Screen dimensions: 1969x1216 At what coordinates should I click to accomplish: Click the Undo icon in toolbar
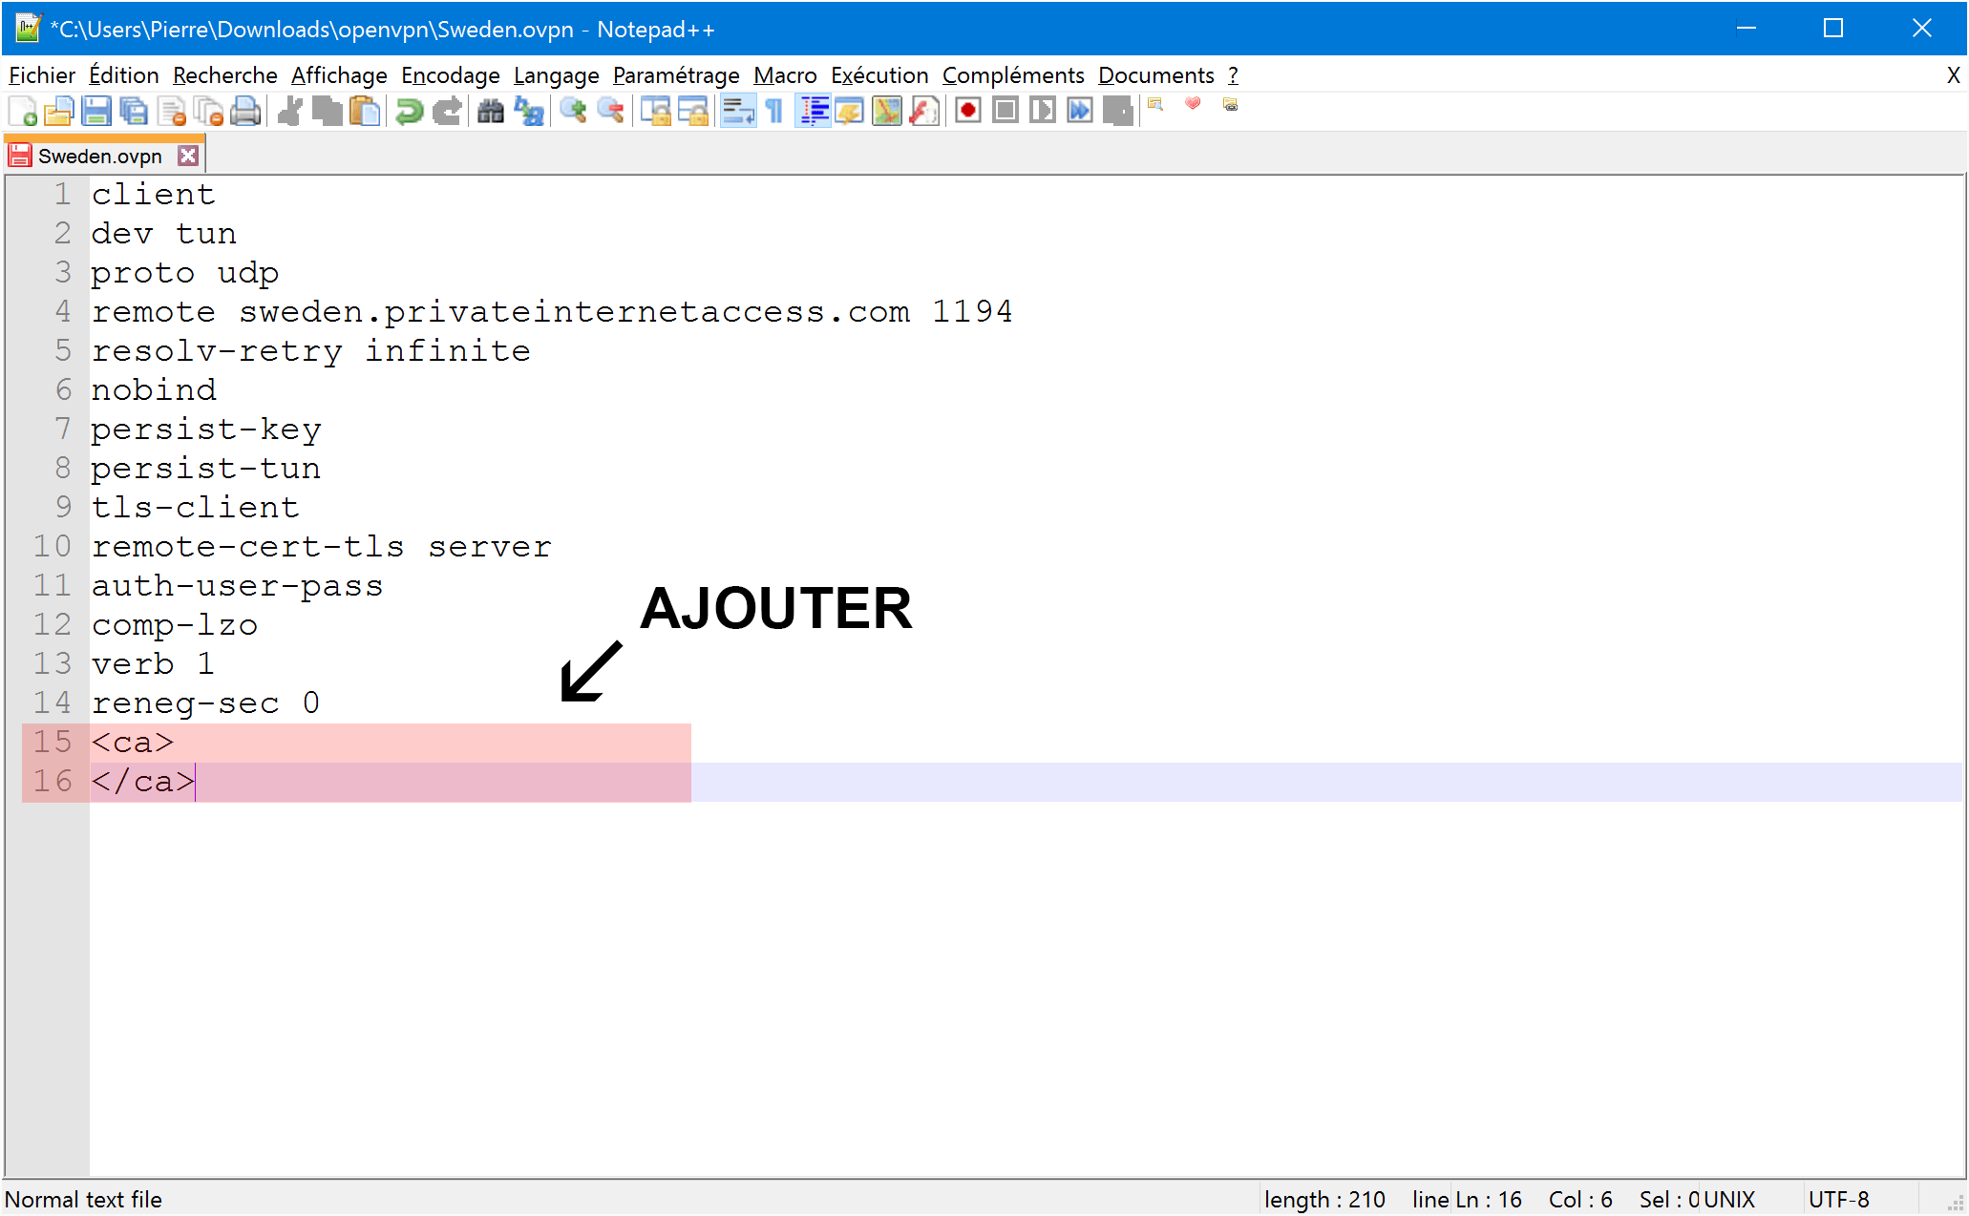click(413, 110)
